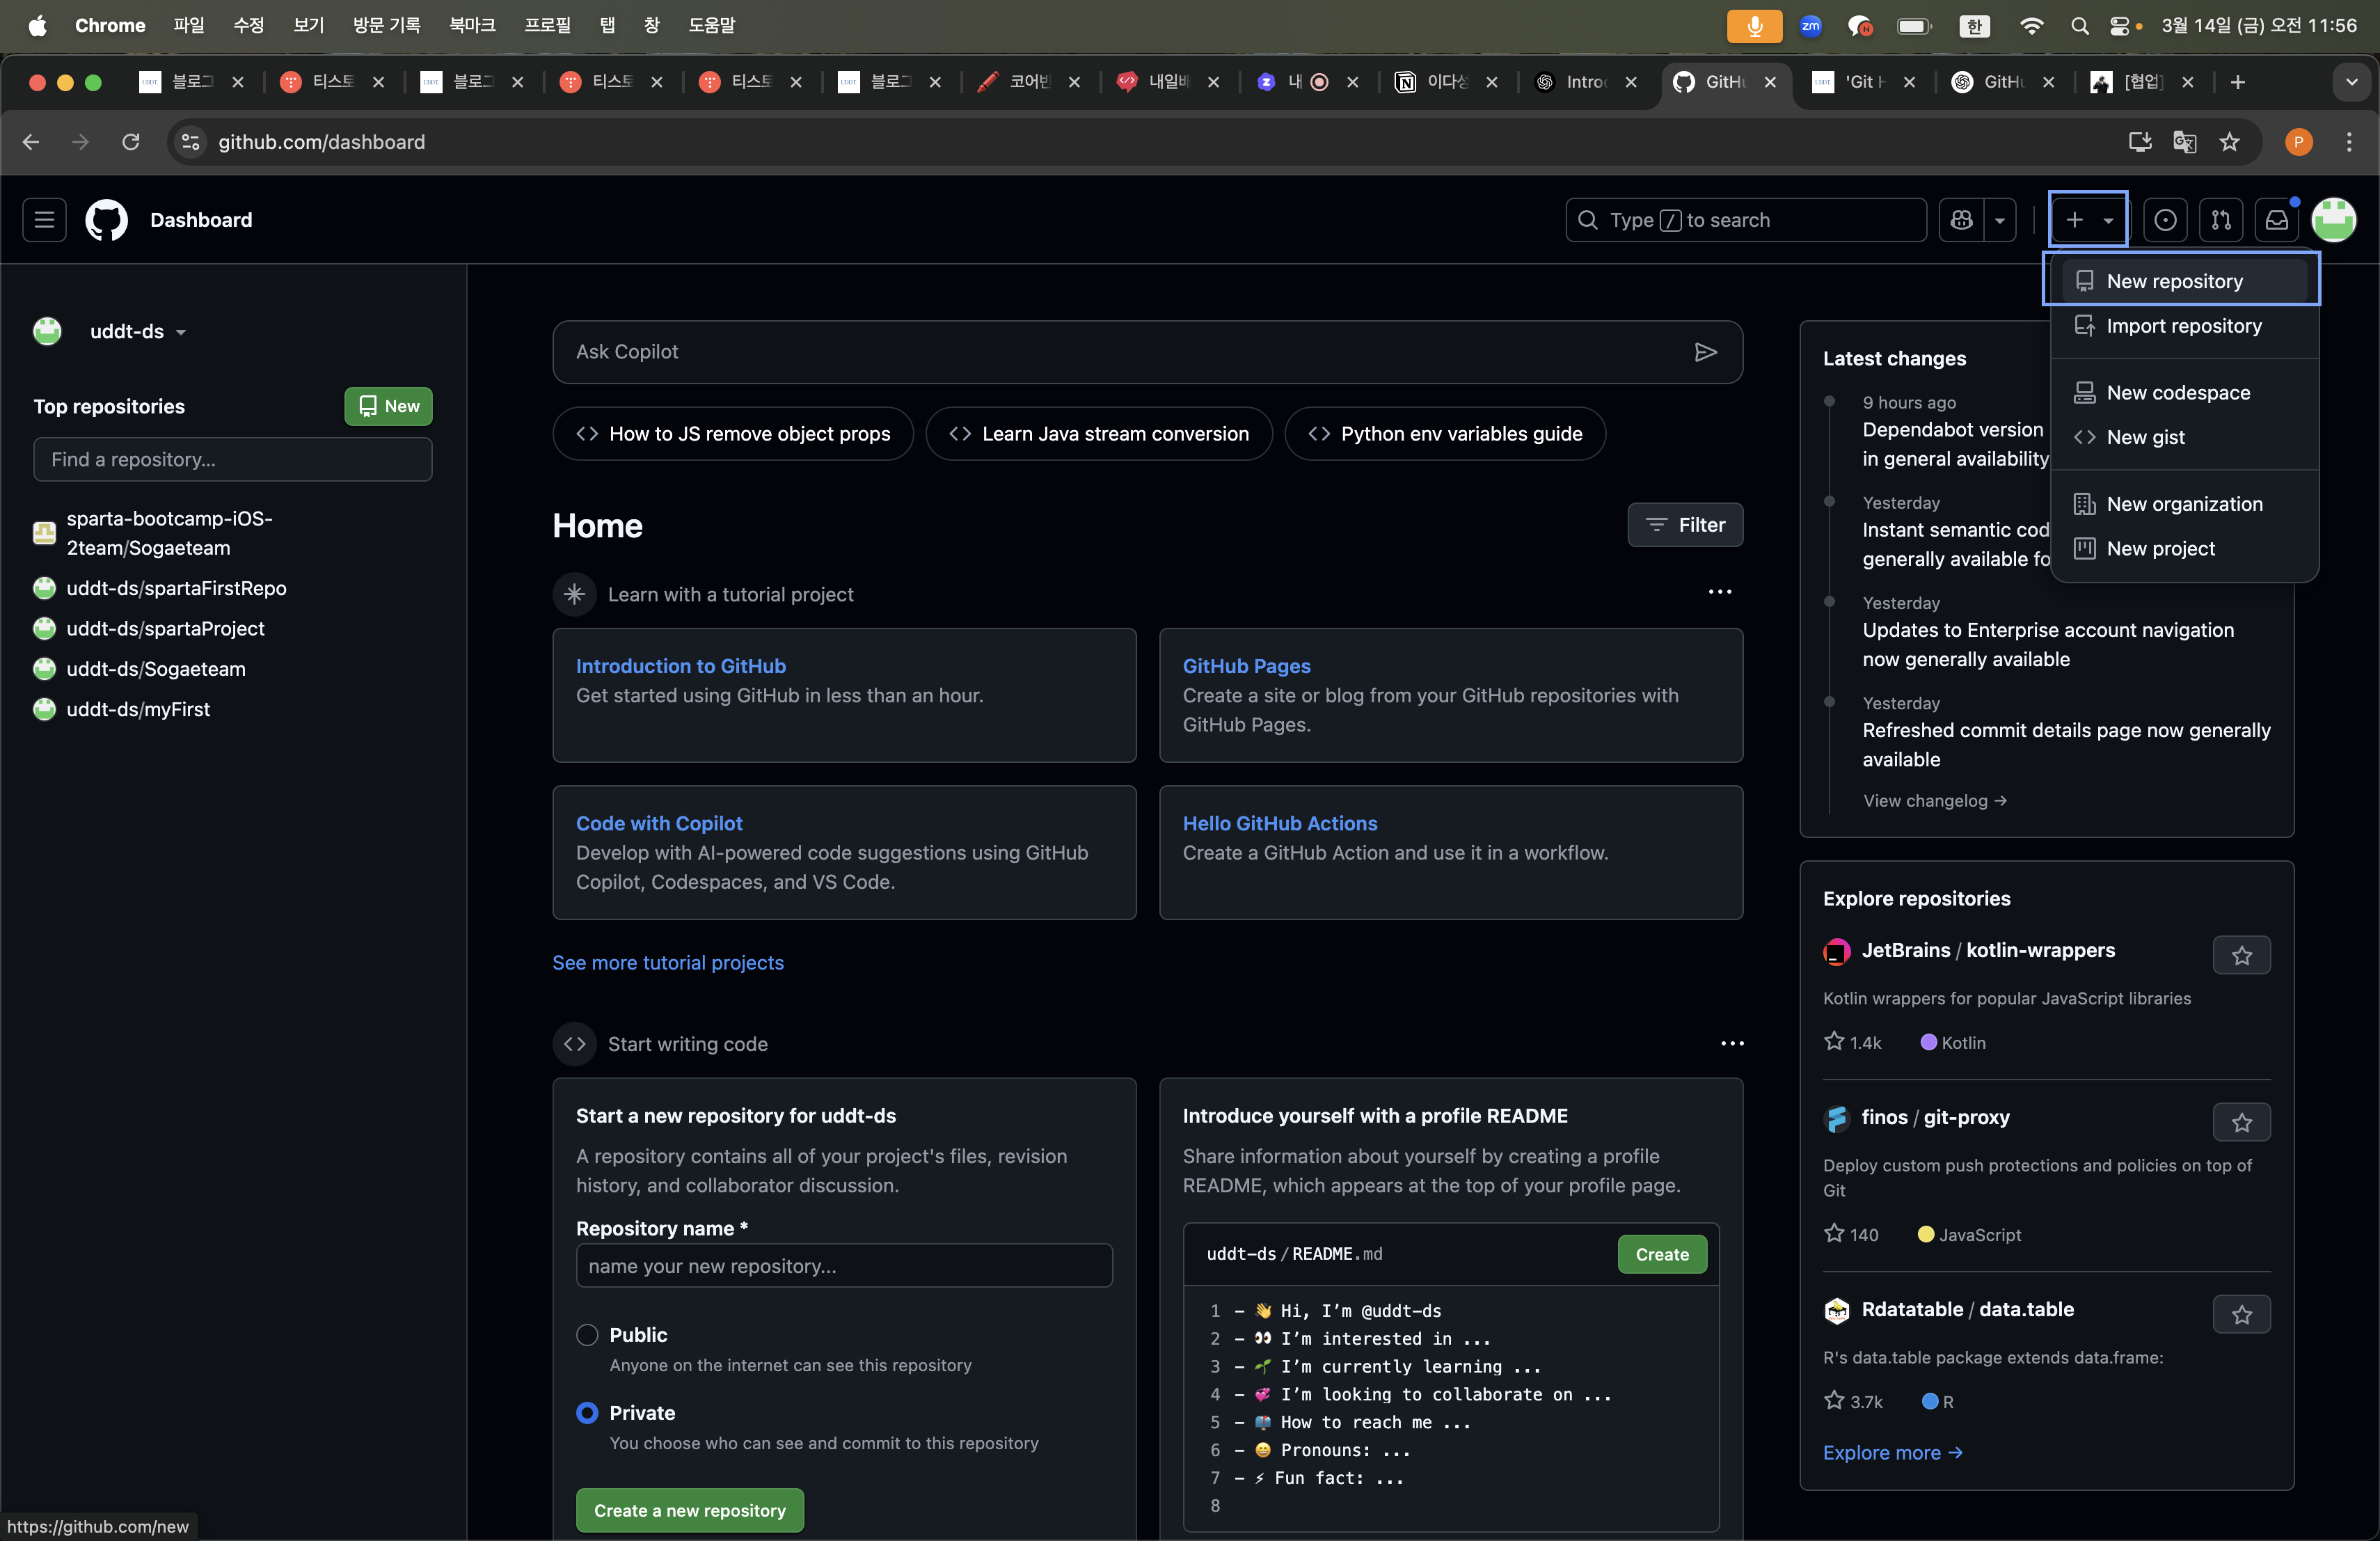
Task: Open the Code with Copilot tutorial
Action: point(659,823)
